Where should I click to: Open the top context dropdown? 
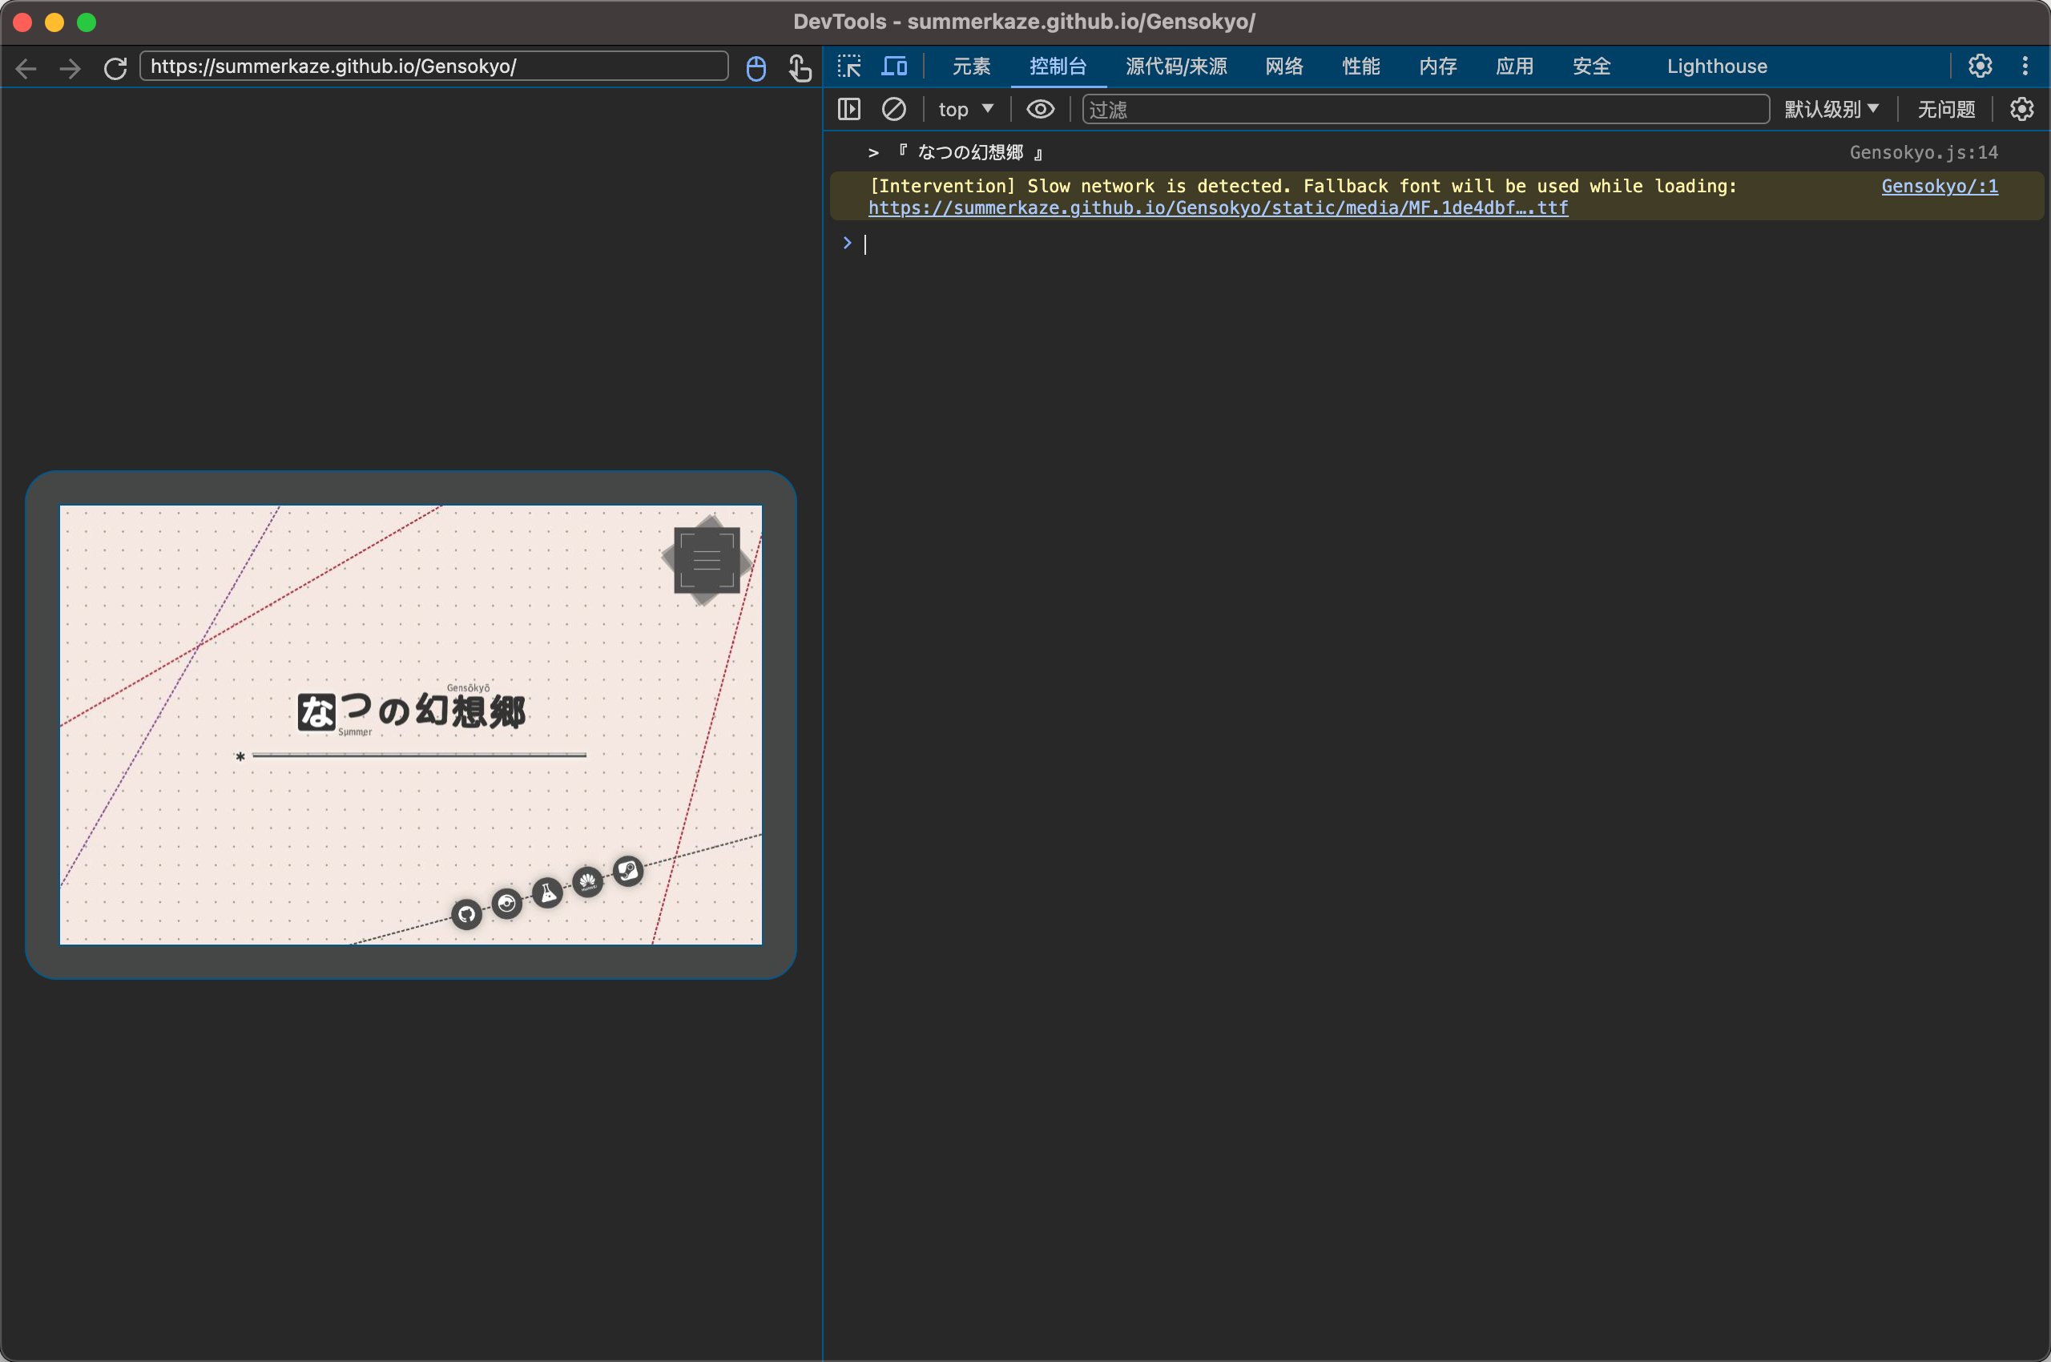click(965, 110)
